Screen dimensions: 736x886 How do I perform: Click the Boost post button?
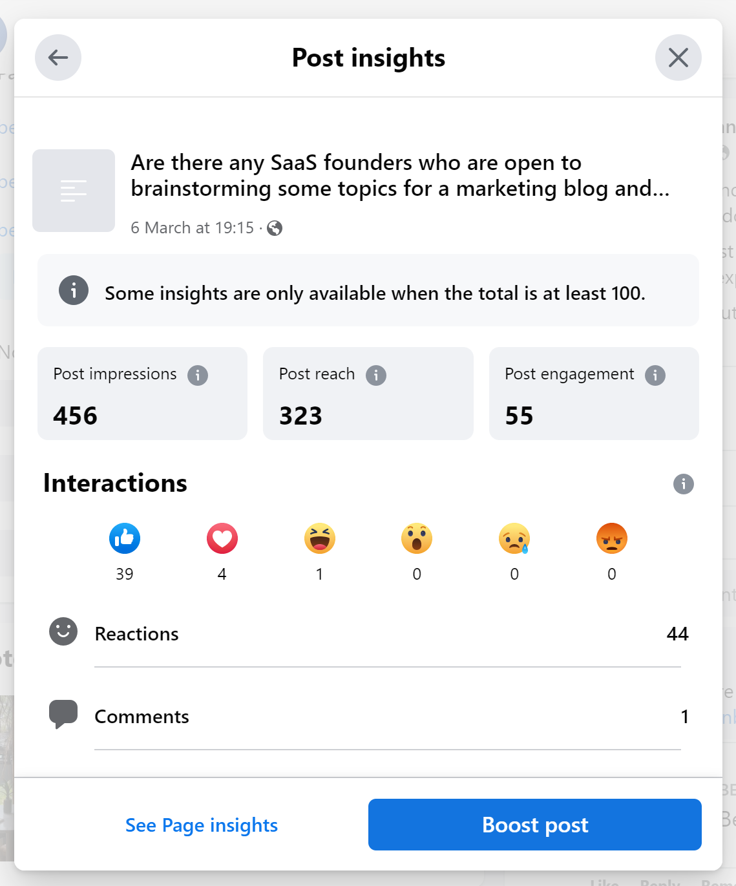[x=535, y=825]
